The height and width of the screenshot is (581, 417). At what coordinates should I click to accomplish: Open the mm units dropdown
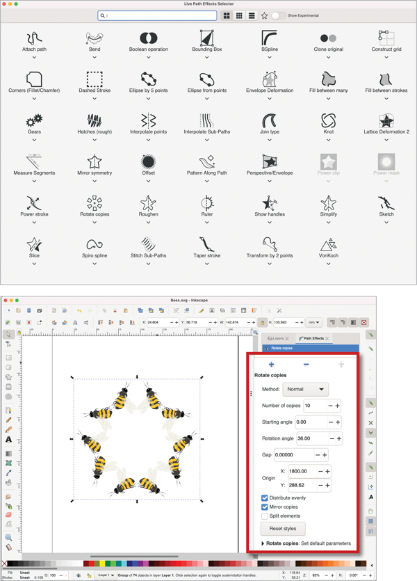coord(313,322)
